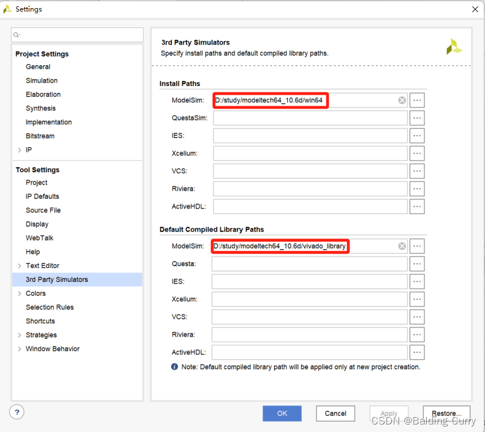Click Xcelium install path field
The image size is (485, 432).
point(310,153)
